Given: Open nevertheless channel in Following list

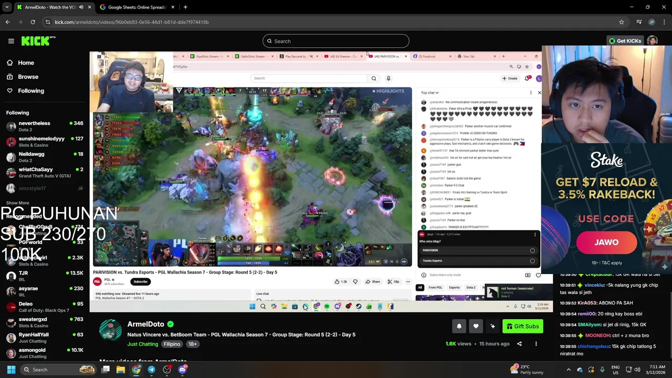Looking at the screenshot, I should (x=45, y=127).
